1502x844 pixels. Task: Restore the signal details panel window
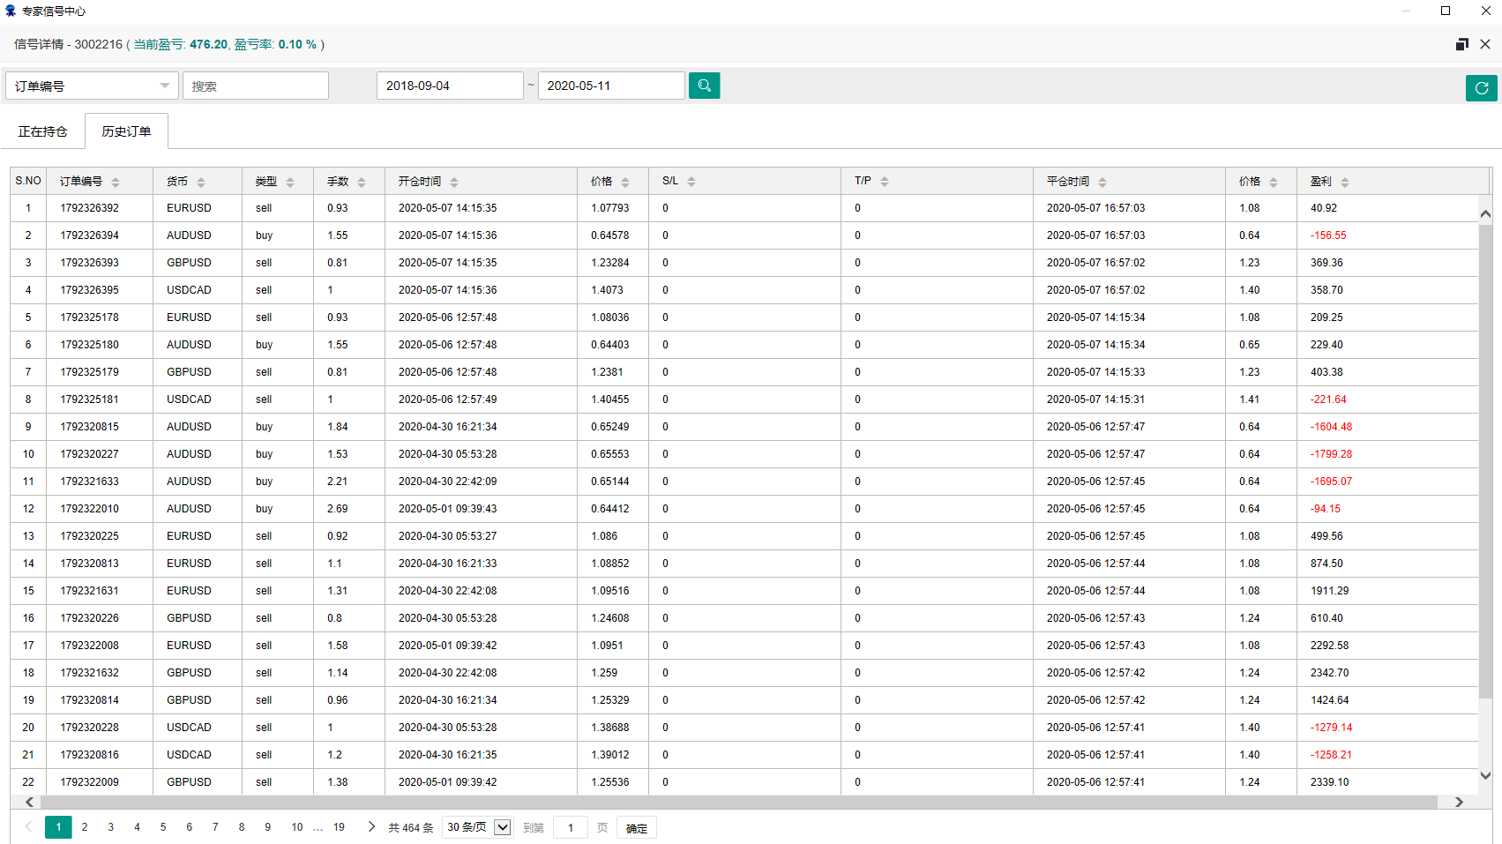click(1461, 44)
